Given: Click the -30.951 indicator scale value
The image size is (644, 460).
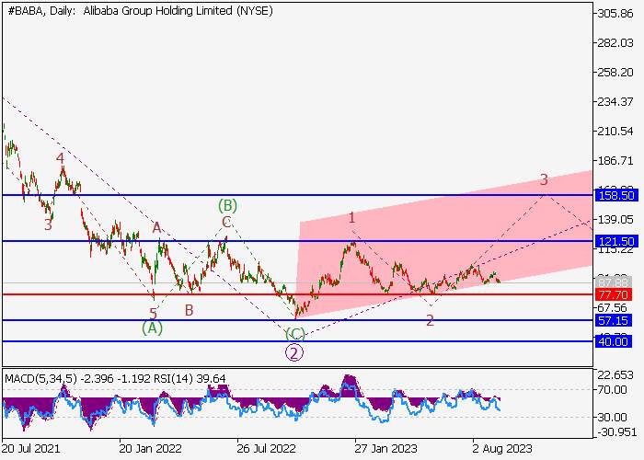Looking at the screenshot, I should tap(615, 432).
